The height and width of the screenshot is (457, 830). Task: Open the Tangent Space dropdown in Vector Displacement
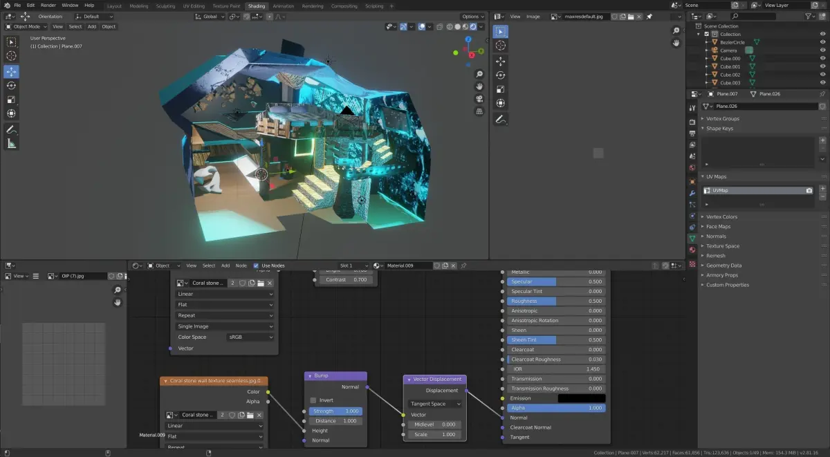click(x=435, y=404)
